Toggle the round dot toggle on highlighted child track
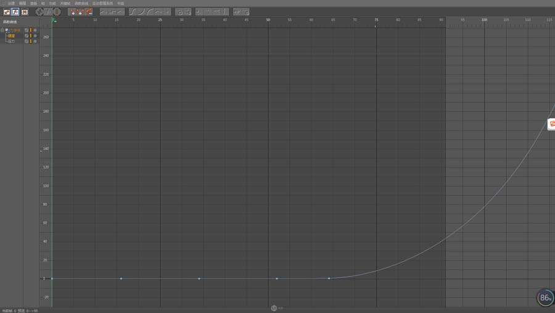The width and height of the screenshot is (555, 313). point(35,36)
